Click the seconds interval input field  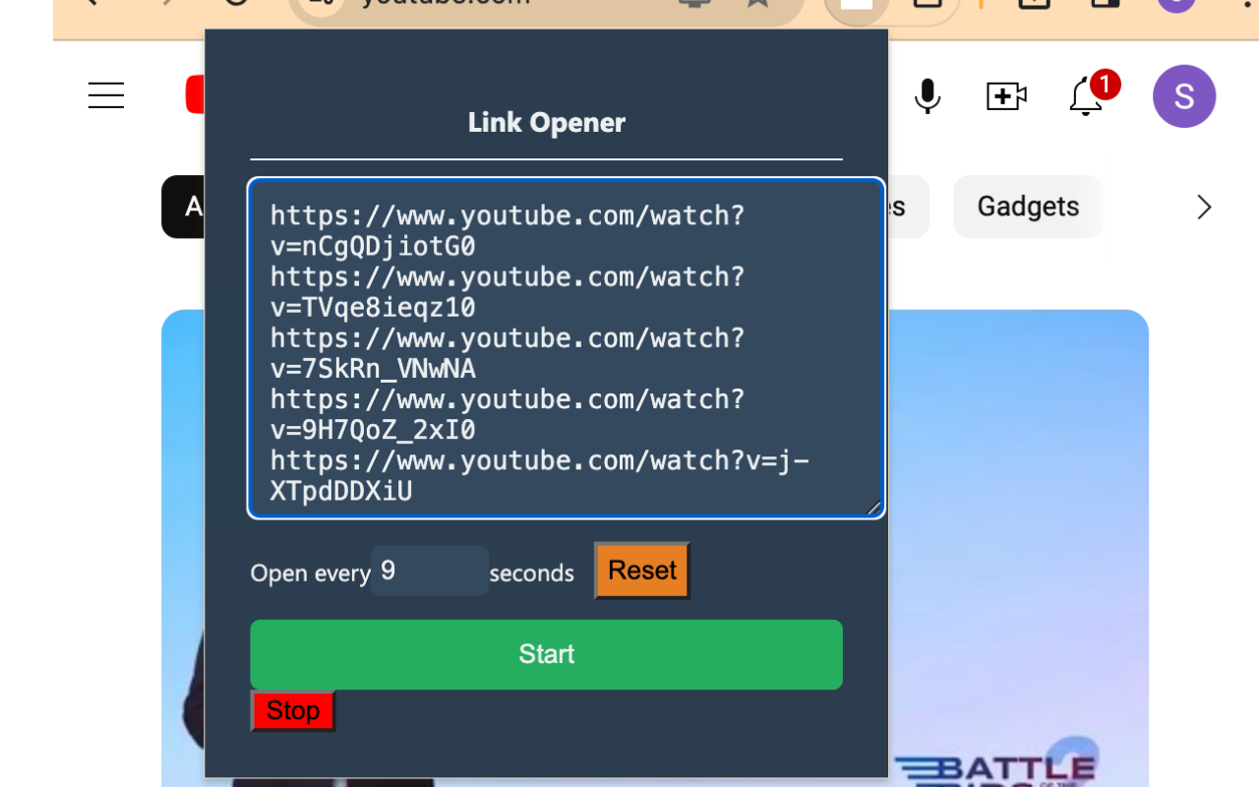tap(429, 572)
